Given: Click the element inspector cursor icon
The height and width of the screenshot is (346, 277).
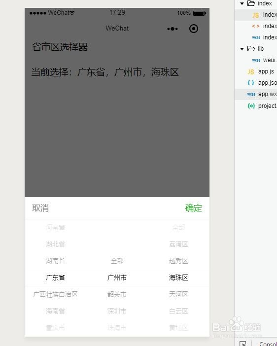Looking at the screenshot, I should click(x=243, y=344).
